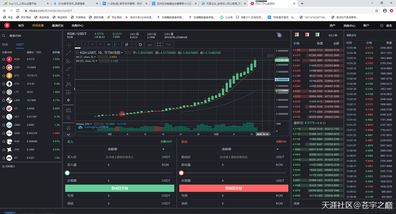Open the sell order type dropdown

234,149
